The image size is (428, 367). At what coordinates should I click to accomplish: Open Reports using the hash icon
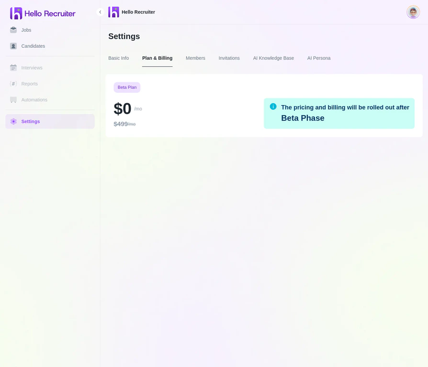13,84
